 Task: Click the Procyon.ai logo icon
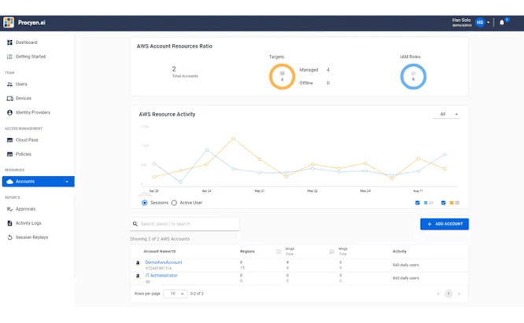tap(9, 23)
